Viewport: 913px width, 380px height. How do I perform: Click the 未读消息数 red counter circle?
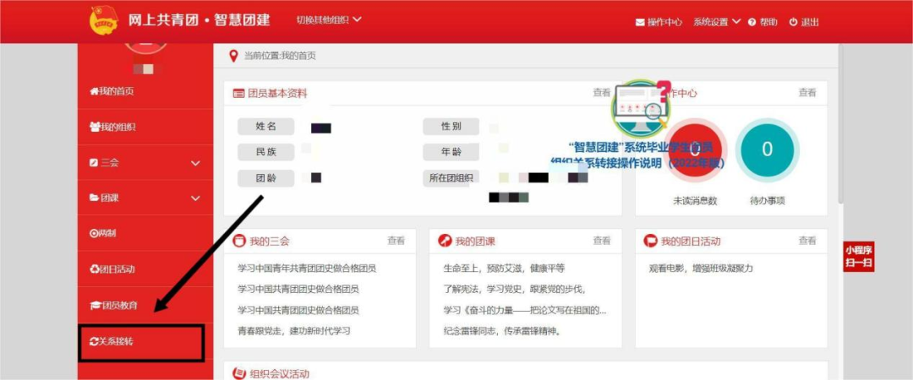695,149
